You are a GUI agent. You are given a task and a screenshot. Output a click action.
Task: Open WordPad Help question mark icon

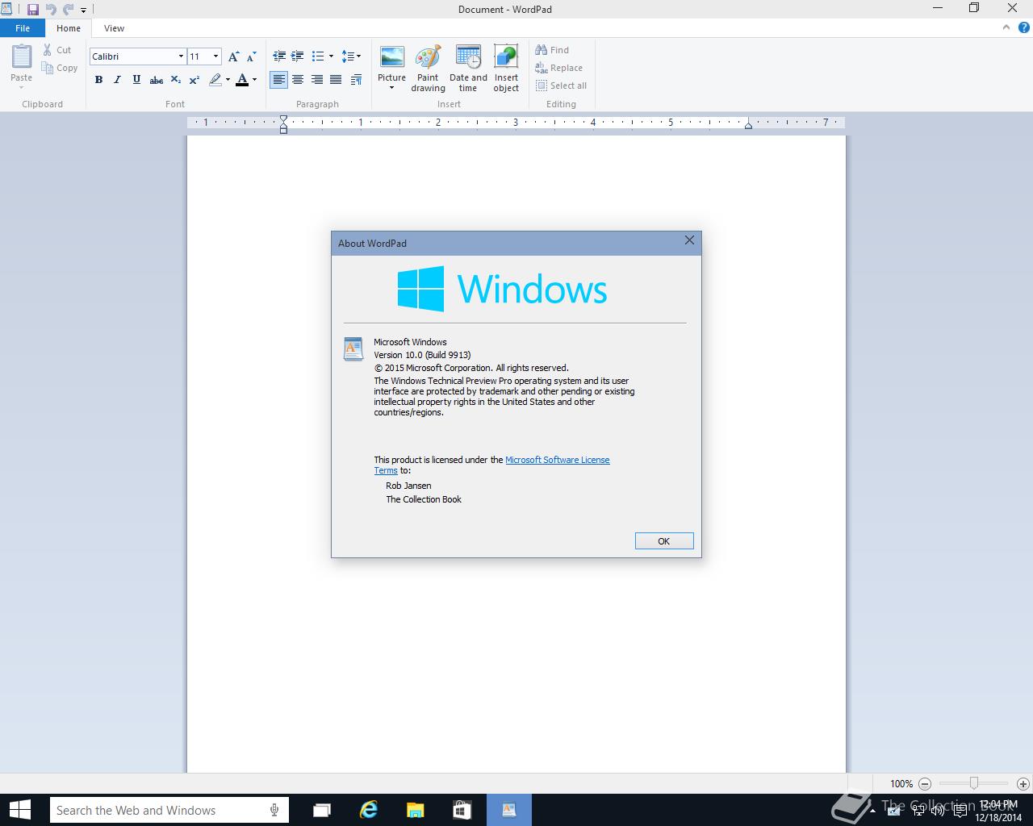coord(1024,27)
